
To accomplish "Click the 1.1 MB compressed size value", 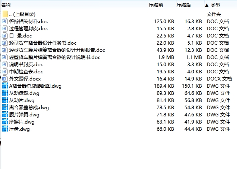I will pos(194,57).
